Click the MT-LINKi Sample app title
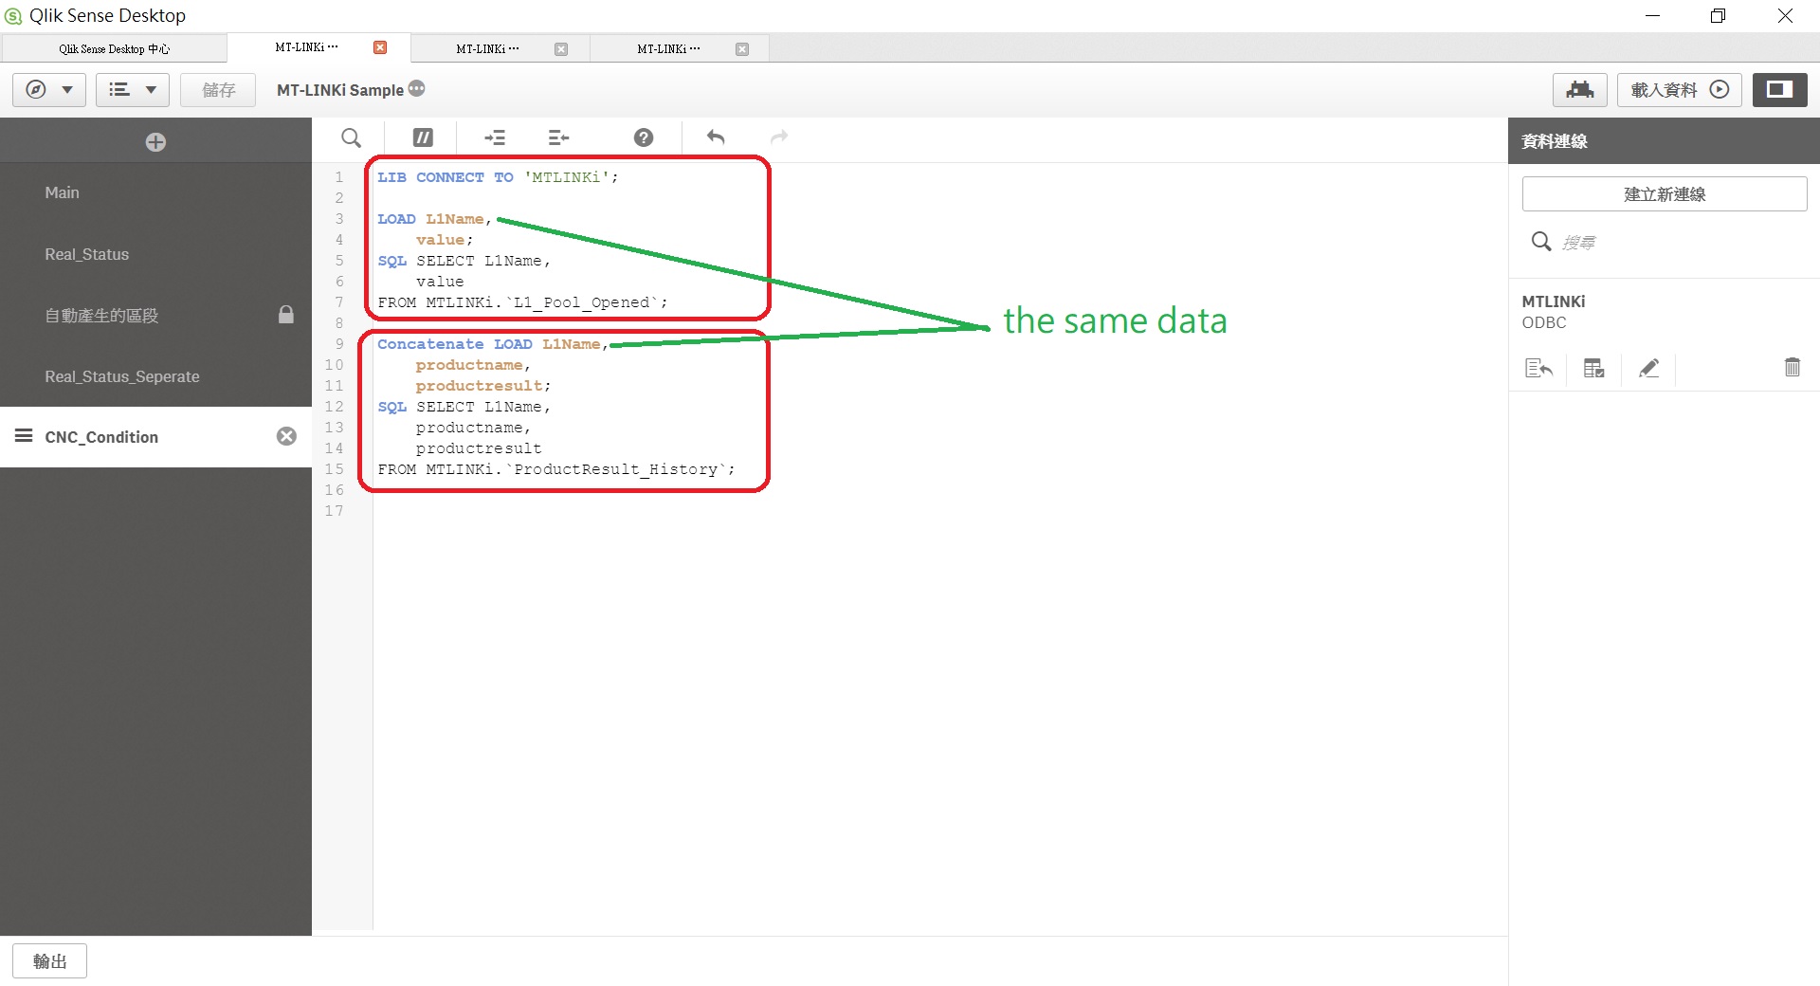The width and height of the screenshot is (1820, 986). 340,90
